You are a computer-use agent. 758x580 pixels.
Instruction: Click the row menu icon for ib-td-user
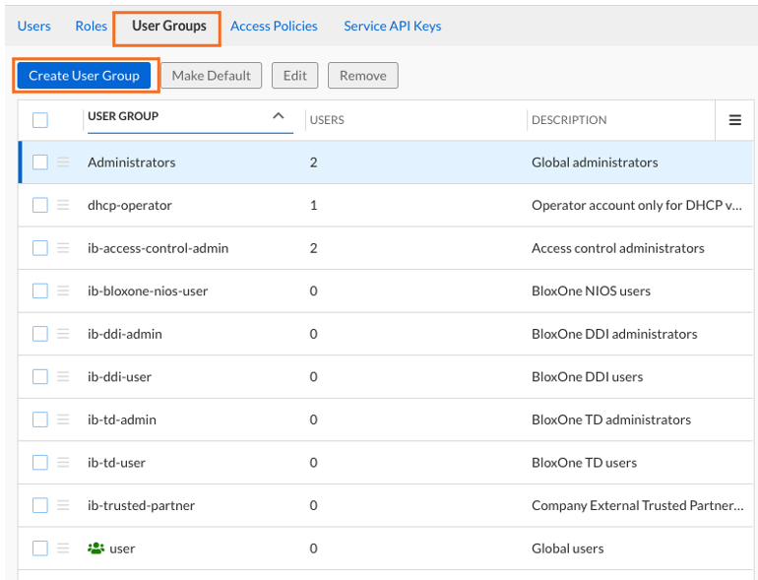point(63,462)
